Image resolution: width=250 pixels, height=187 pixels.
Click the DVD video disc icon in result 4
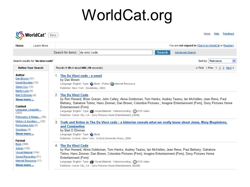[x=135, y=162]
